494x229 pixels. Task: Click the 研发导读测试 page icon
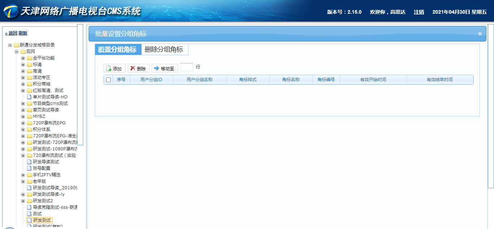pos(29,162)
